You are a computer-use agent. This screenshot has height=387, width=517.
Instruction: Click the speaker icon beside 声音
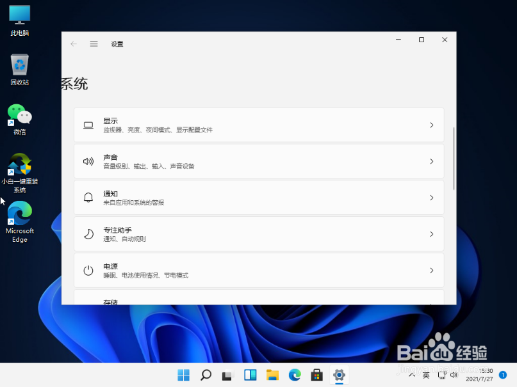(88, 161)
